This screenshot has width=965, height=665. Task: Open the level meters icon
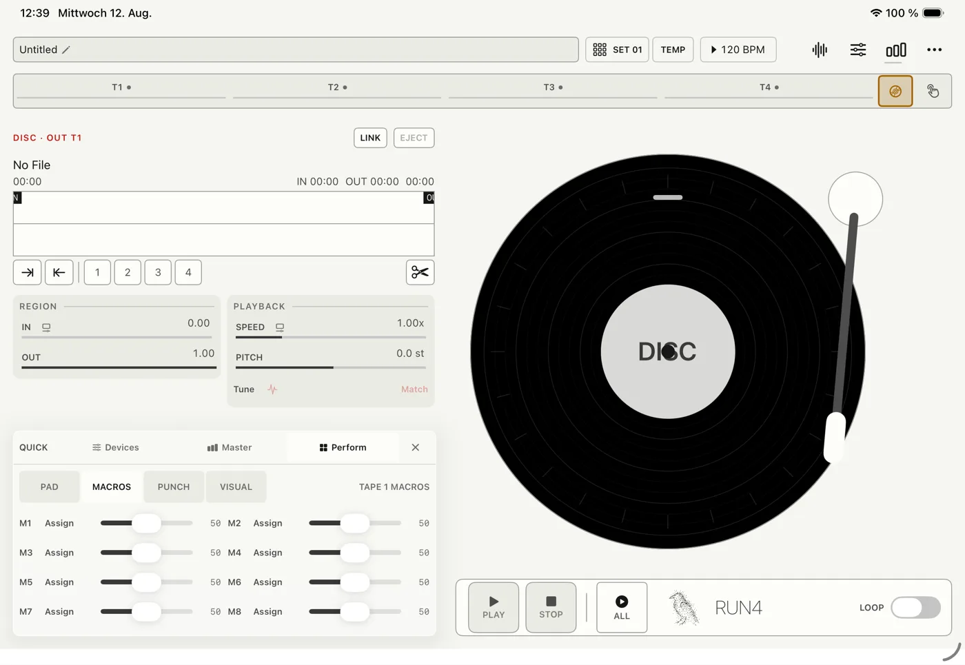[896, 50]
